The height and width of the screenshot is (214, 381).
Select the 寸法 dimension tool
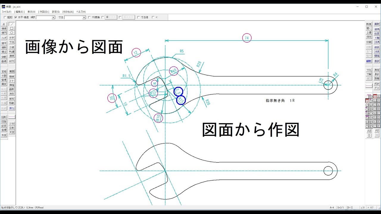coord(12,42)
